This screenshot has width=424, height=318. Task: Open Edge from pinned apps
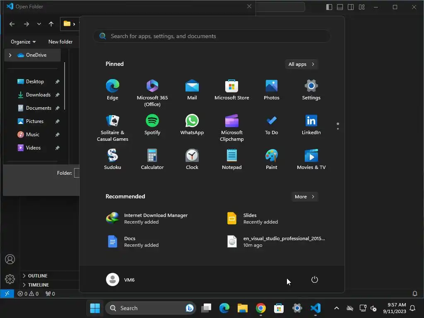(x=113, y=90)
